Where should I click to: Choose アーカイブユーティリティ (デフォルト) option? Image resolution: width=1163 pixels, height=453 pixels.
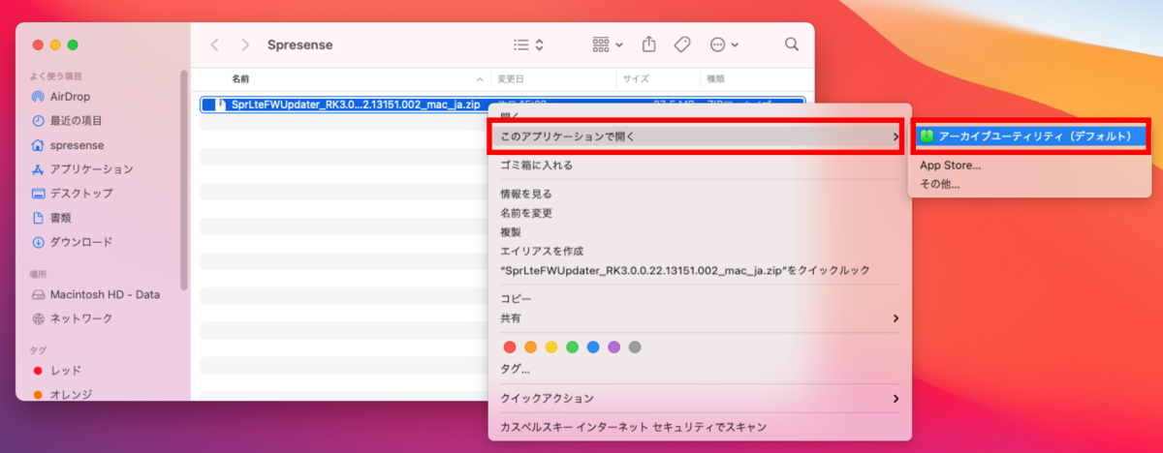[x=1029, y=136]
